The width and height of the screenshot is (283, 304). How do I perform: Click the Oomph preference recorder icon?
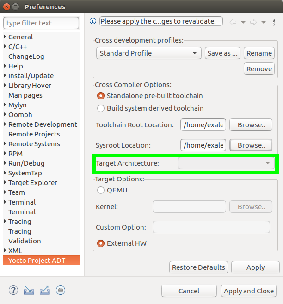(x=61, y=290)
